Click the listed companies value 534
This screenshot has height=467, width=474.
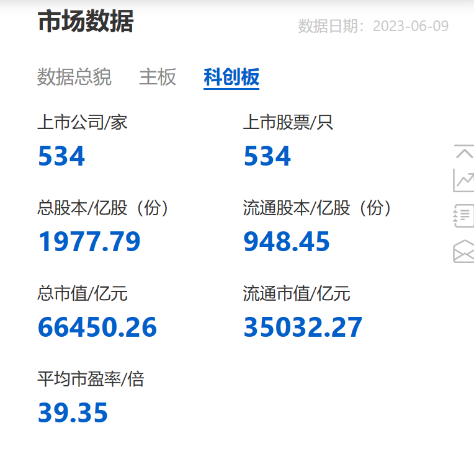[61, 156]
